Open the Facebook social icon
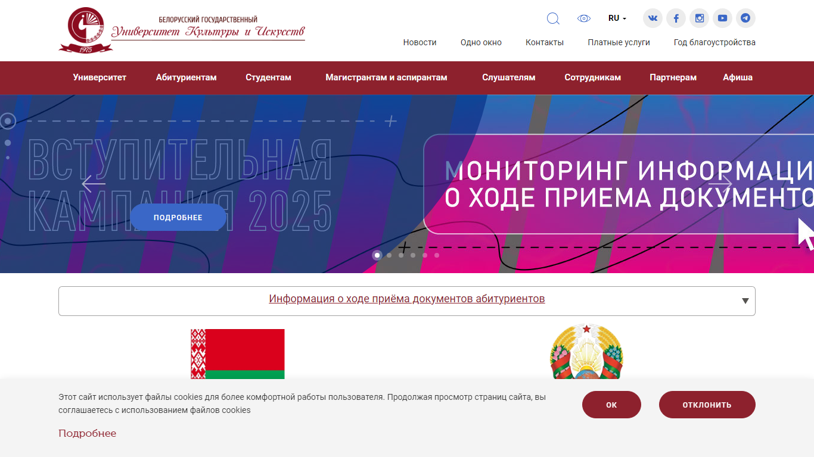 pyautogui.click(x=676, y=18)
